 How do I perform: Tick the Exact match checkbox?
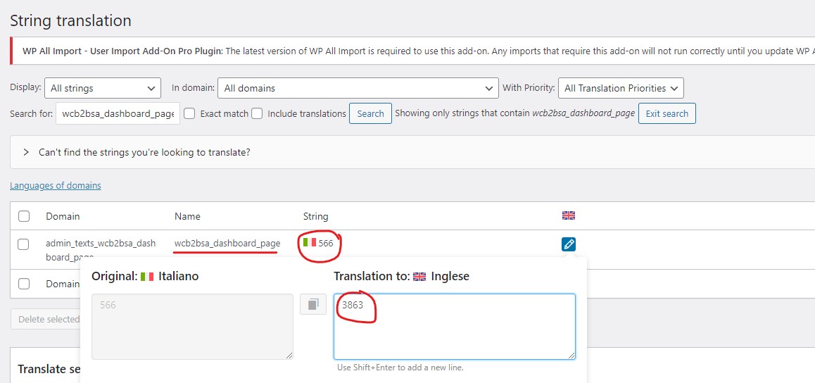(x=190, y=113)
